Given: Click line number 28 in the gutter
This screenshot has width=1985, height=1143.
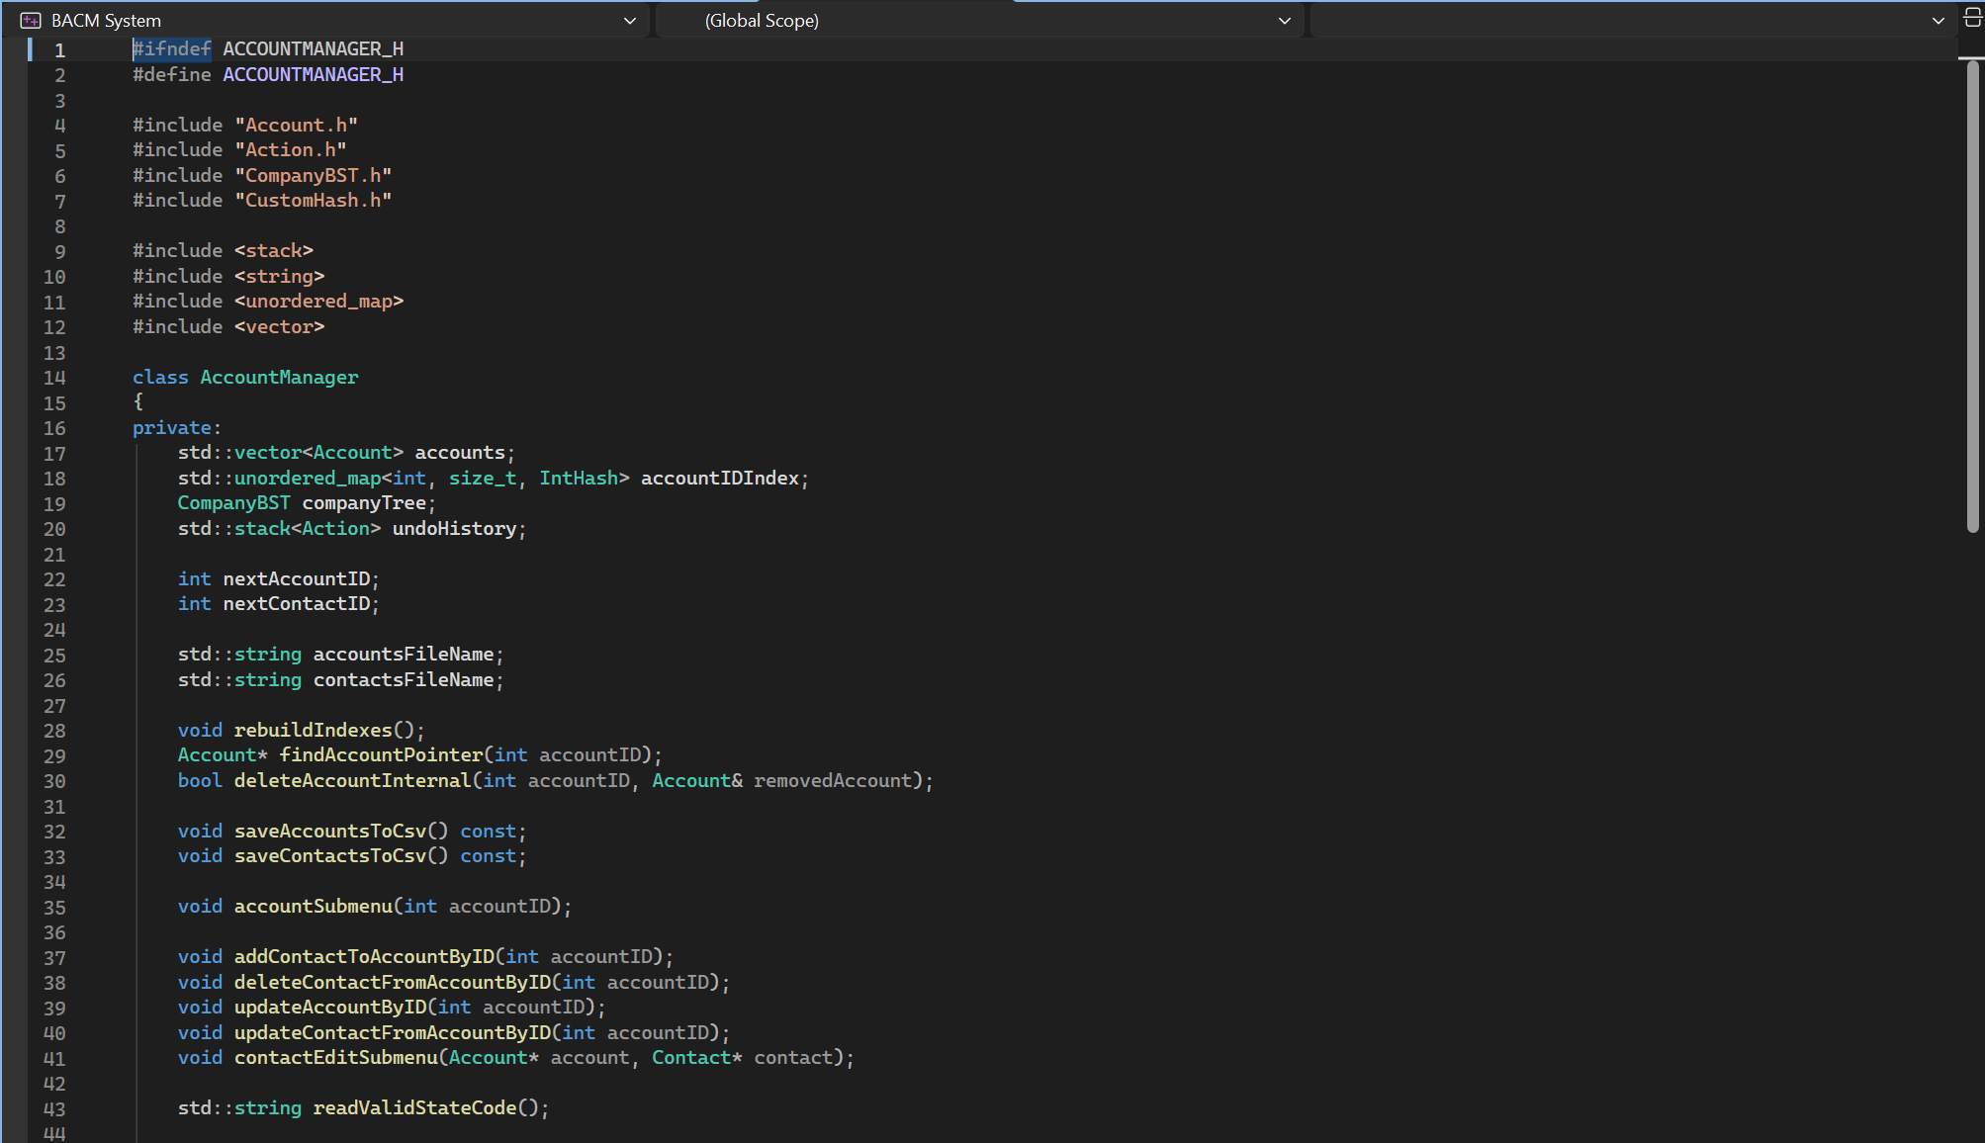Looking at the screenshot, I should click(54, 731).
